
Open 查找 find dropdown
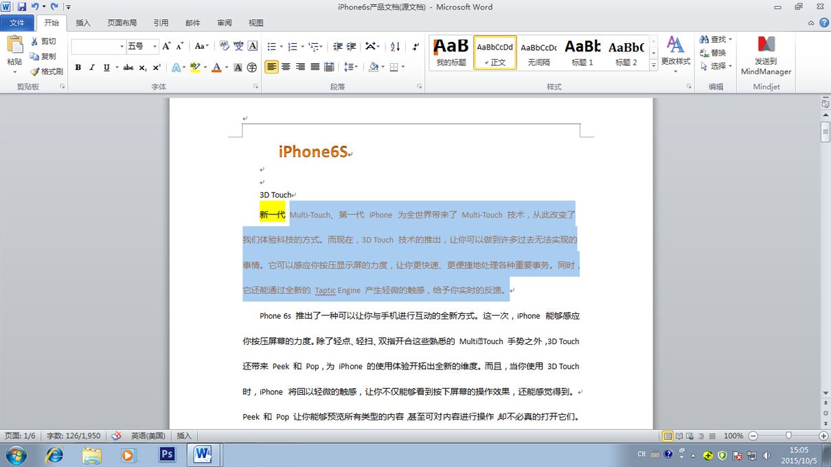pos(730,39)
